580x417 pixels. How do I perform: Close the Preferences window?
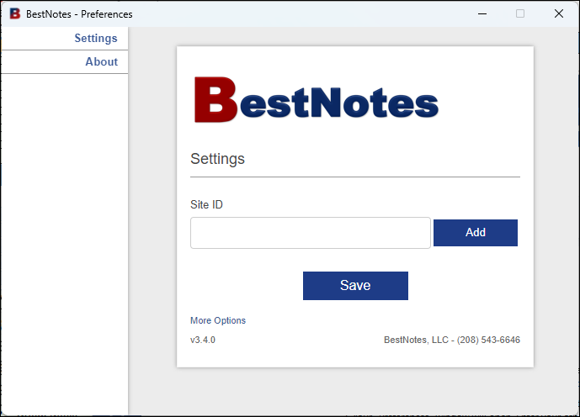559,13
